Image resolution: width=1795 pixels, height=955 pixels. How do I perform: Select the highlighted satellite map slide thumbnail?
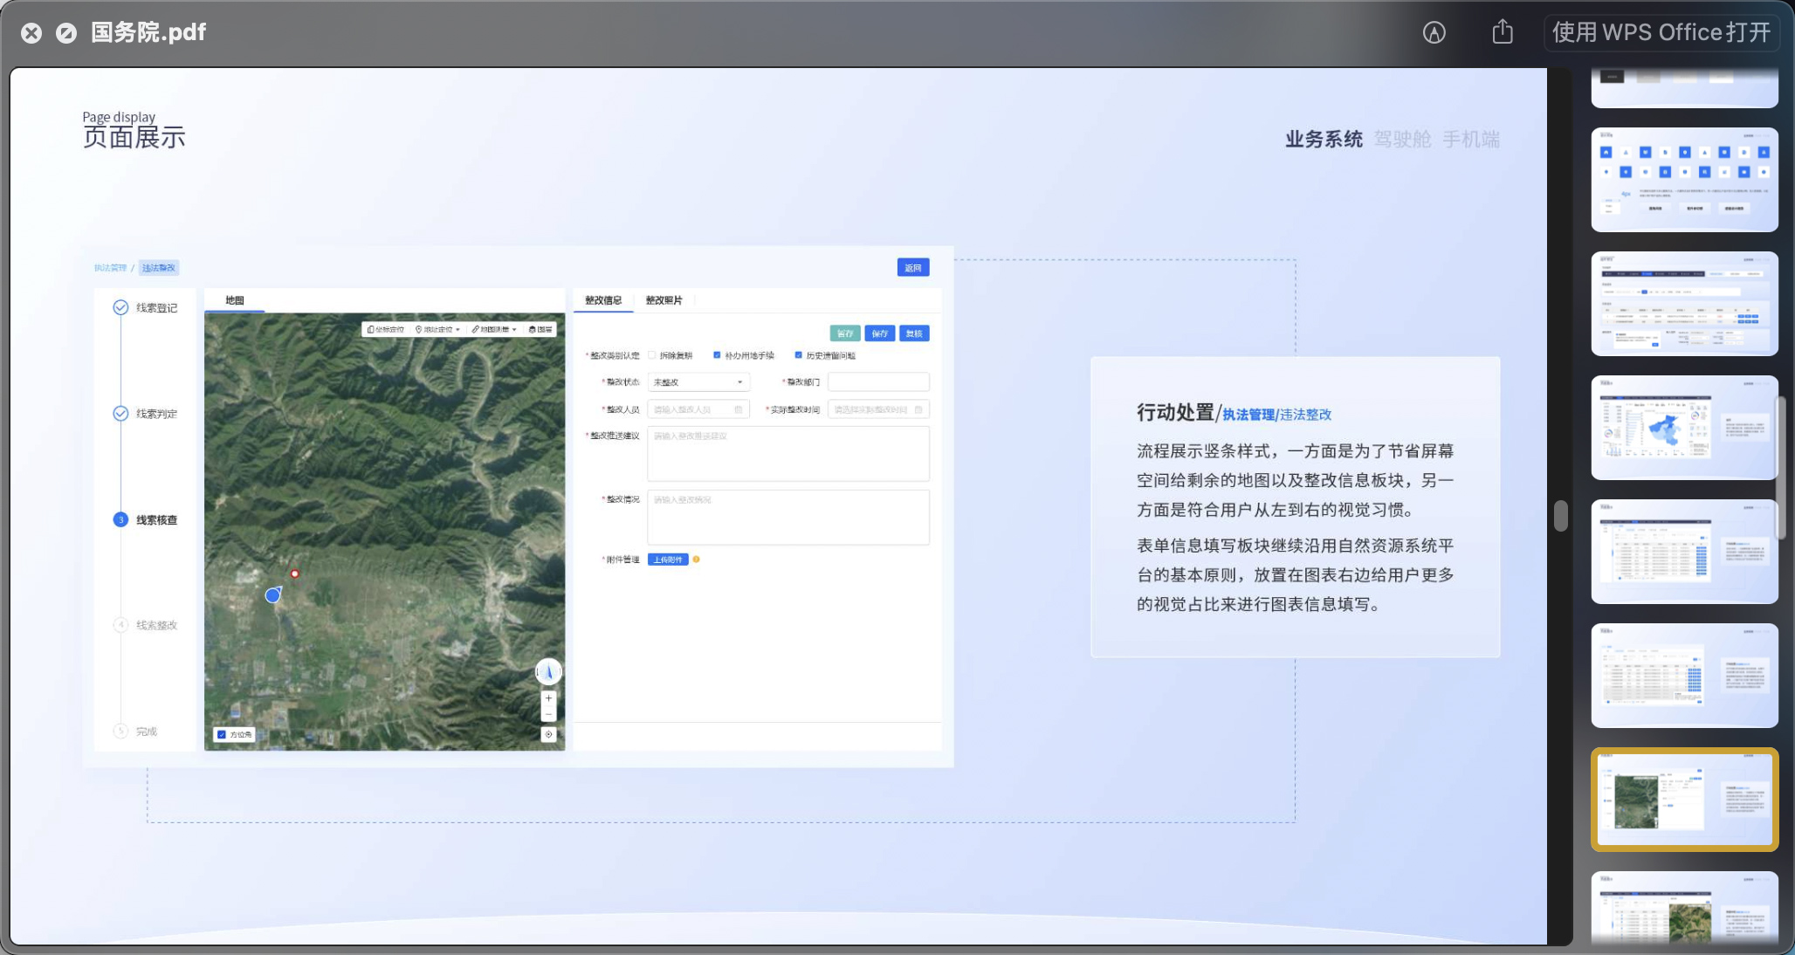(1685, 800)
